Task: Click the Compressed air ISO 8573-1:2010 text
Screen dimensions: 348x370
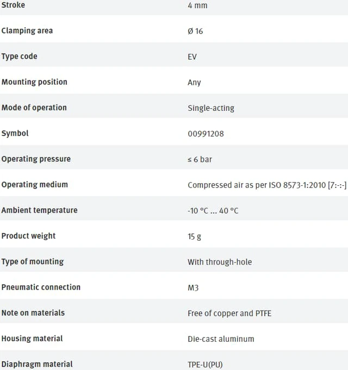Action: click(x=267, y=185)
